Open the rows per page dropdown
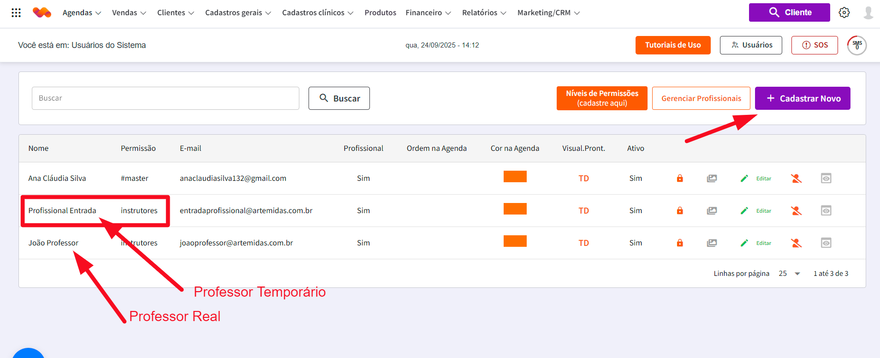 (x=790, y=274)
